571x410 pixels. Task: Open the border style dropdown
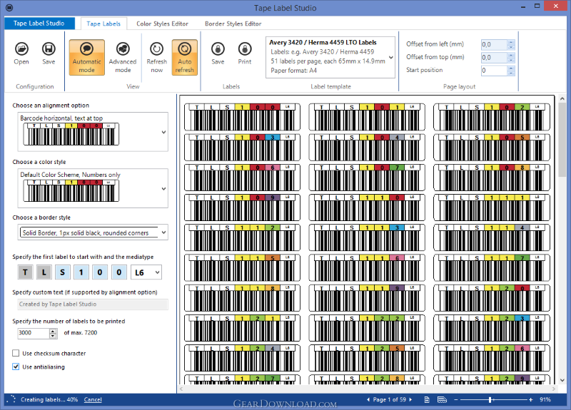pos(163,232)
